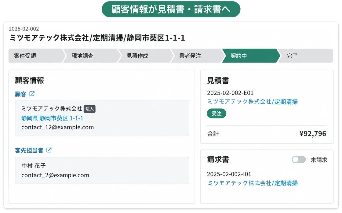
Task: Open the external link icon beside 客先担当者
Action: click(49, 150)
